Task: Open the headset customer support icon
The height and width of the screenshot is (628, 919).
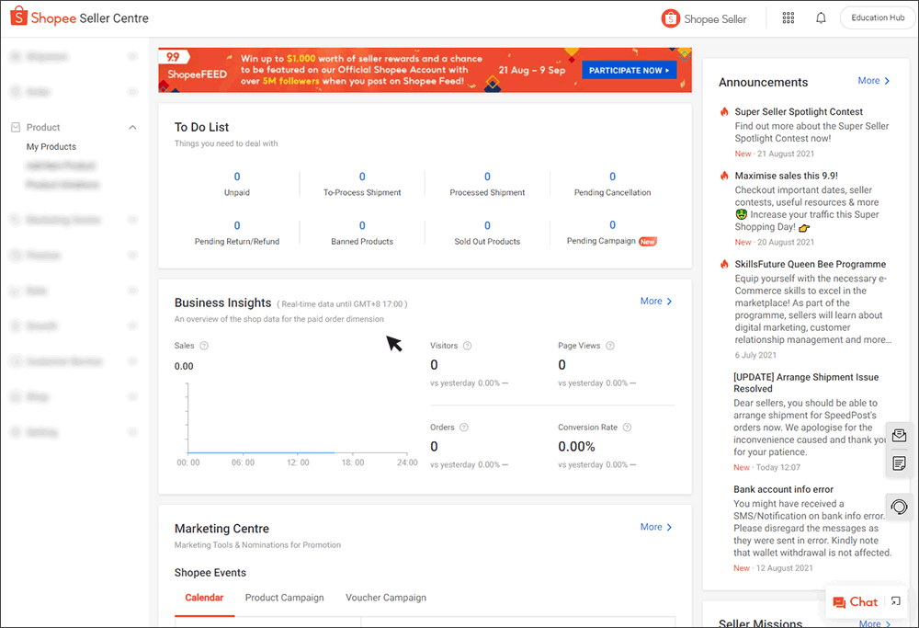Action: coord(898,507)
